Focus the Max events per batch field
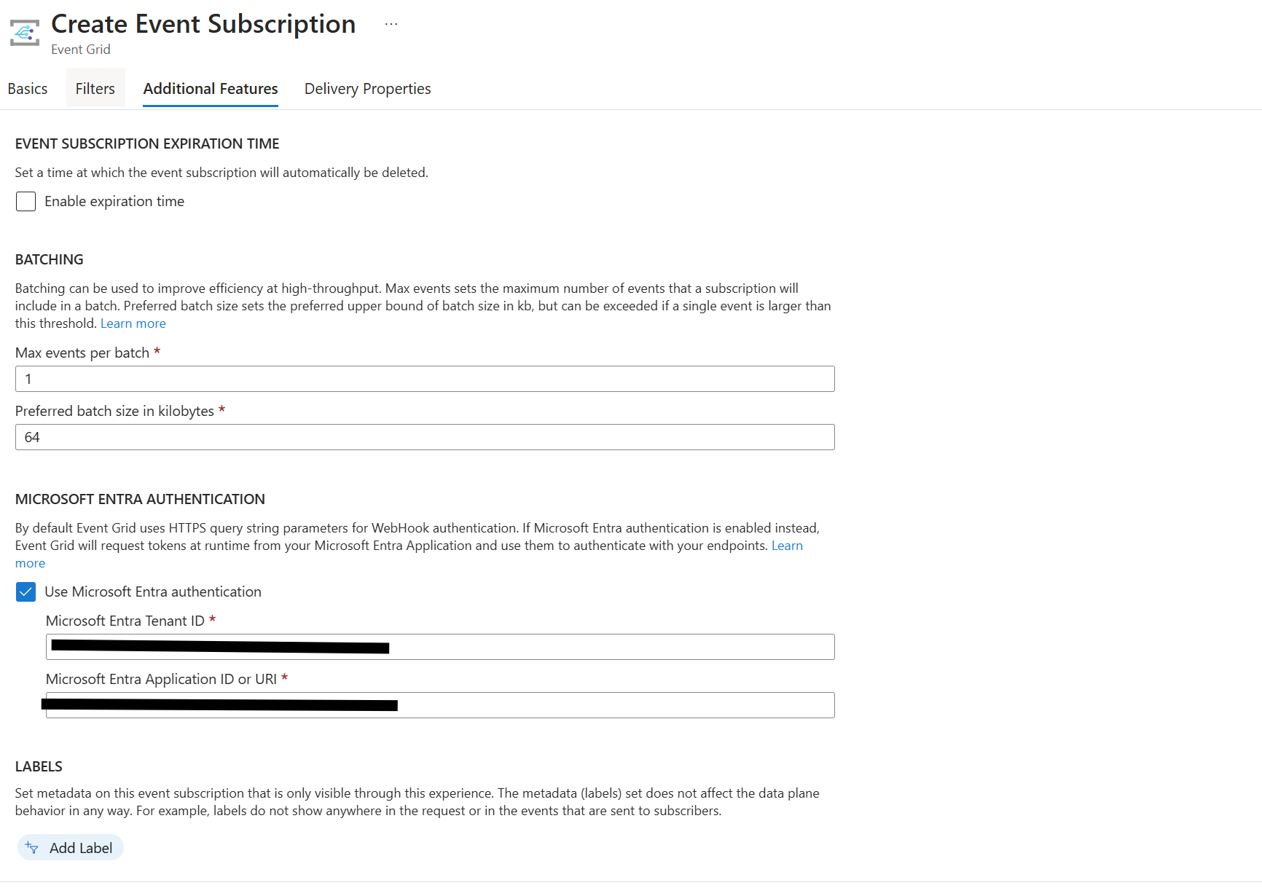Image resolution: width=1262 pixels, height=888 pixels. 425,379
